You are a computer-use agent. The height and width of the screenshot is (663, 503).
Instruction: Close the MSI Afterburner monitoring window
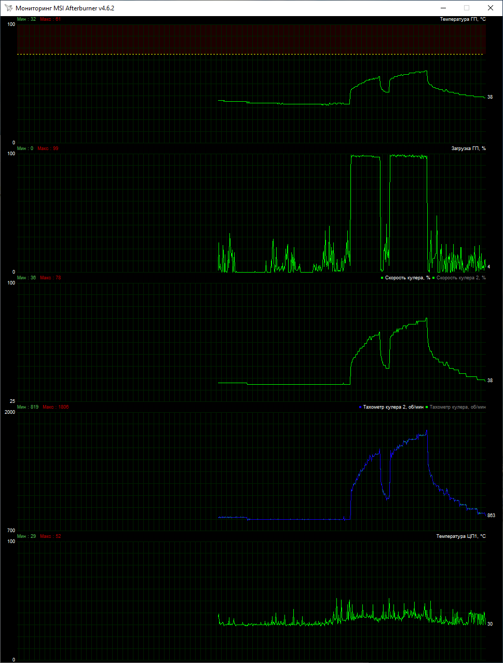(x=491, y=8)
